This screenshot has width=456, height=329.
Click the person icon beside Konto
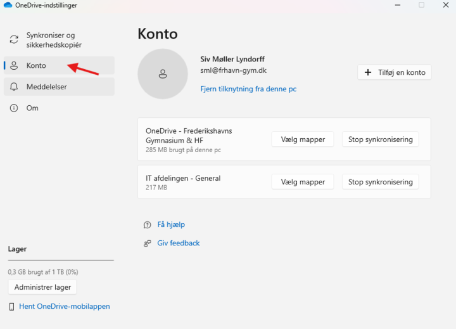[14, 65]
